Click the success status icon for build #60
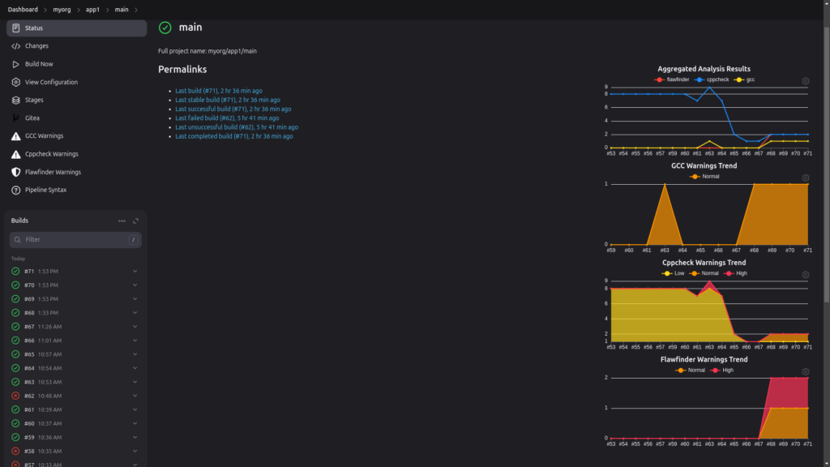 (x=15, y=423)
